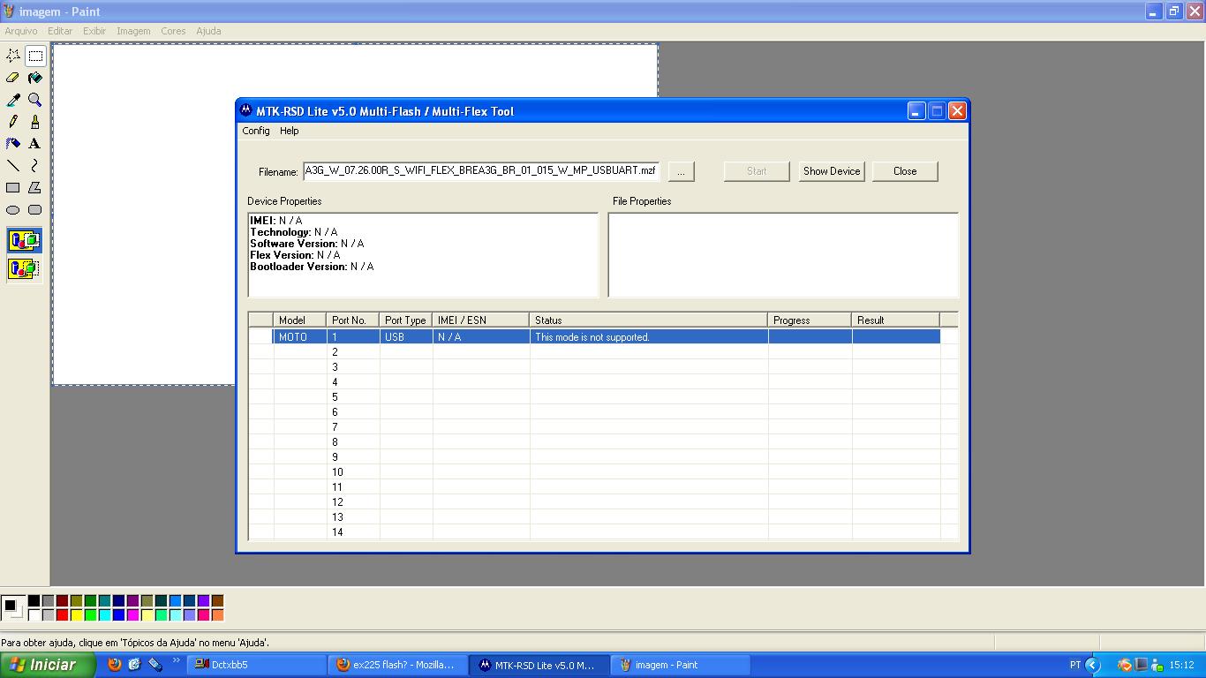Click 'This mode is not supported.' status cell
1206x678 pixels.
[649, 336]
